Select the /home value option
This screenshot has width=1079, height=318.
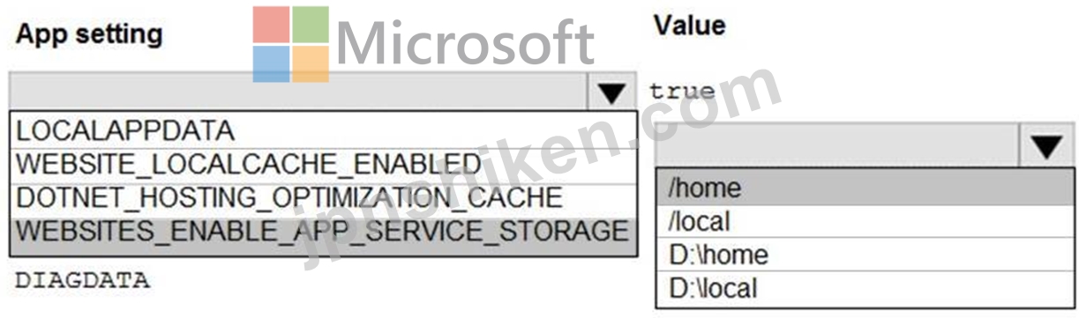(x=864, y=188)
